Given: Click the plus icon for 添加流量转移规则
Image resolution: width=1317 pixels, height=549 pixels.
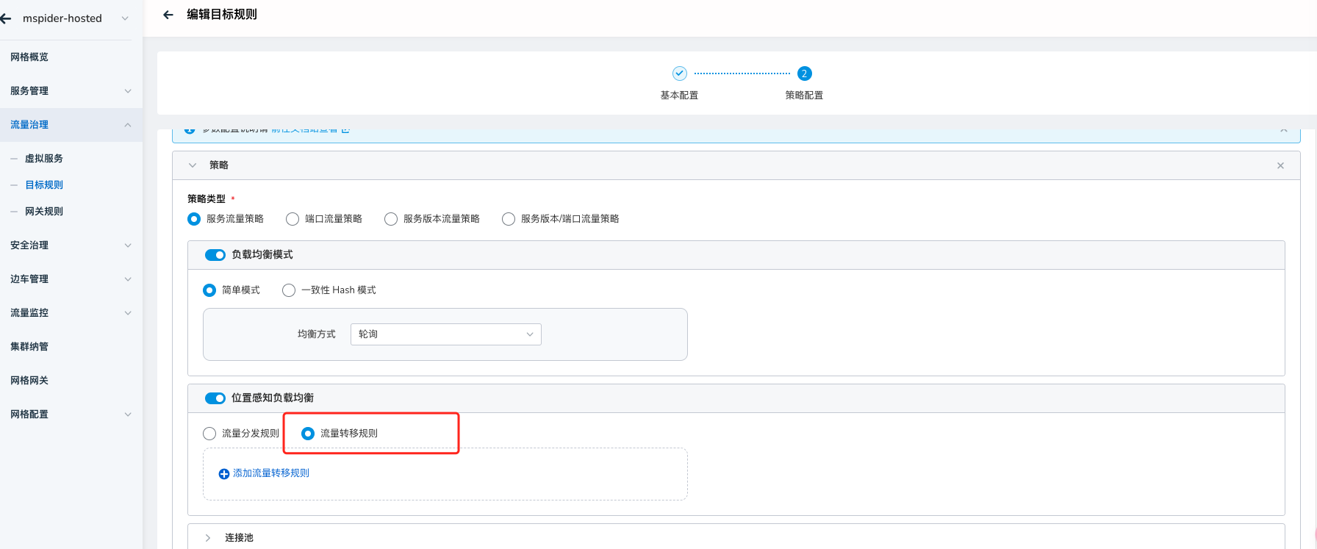Looking at the screenshot, I should [224, 474].
